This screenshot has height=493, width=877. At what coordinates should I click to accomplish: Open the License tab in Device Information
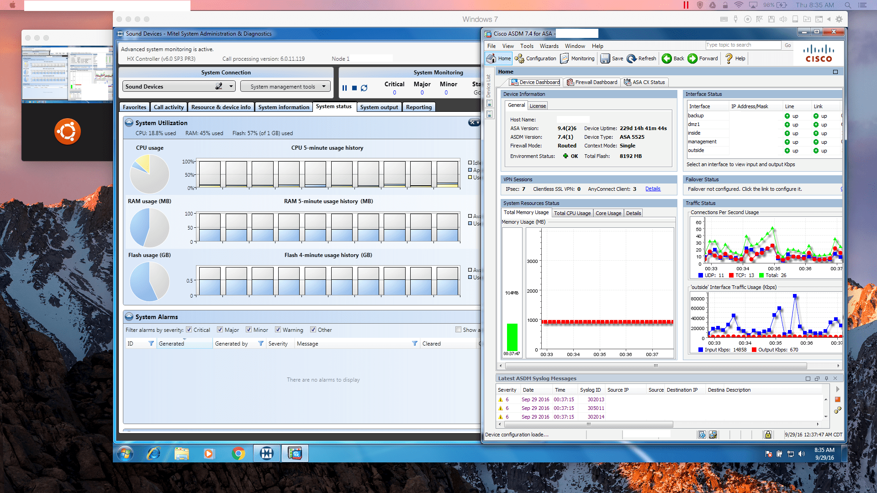[538, 106]
